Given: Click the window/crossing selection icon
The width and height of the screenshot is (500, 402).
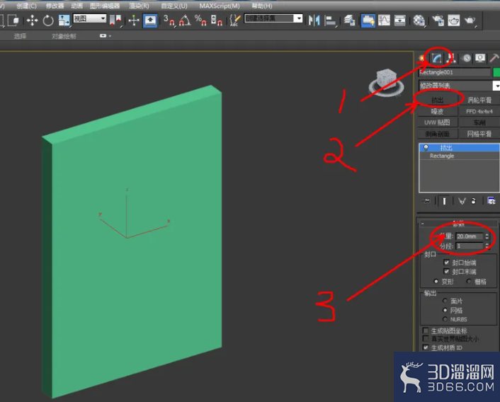Looking at the screenshot, I should tap(13, 21).
